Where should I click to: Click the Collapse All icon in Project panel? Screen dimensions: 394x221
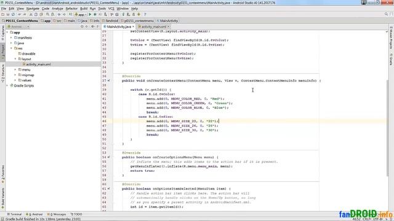(87, 26)
